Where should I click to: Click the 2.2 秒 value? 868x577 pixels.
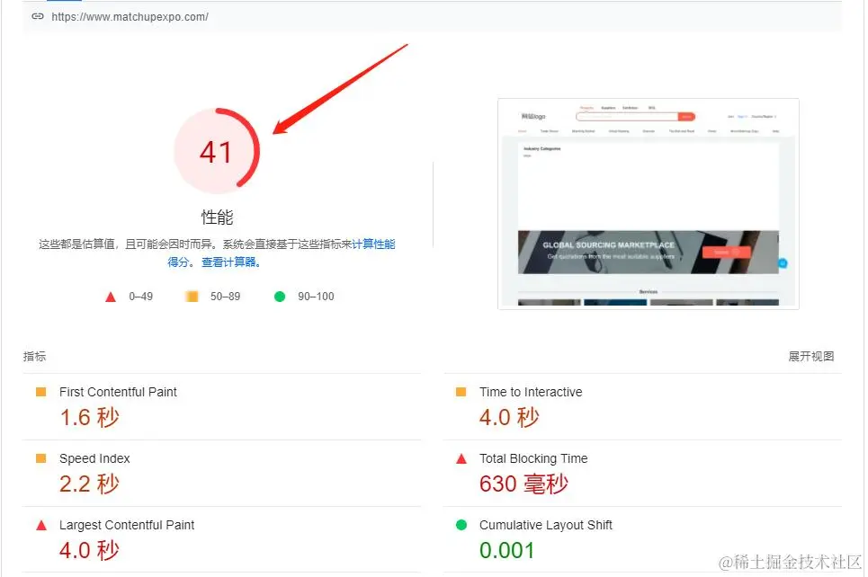point(90,484)
